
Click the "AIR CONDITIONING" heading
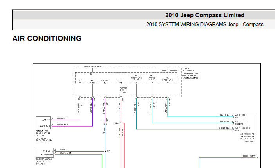click(x=47, y=39)
